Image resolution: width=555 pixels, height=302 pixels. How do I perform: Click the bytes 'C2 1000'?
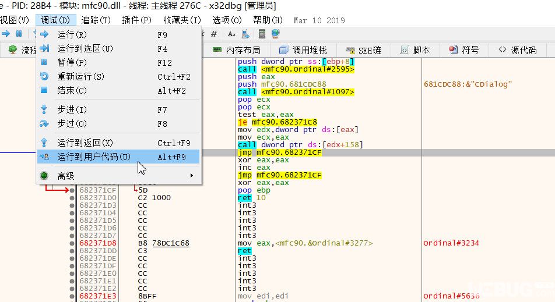[x=154, y=198]
